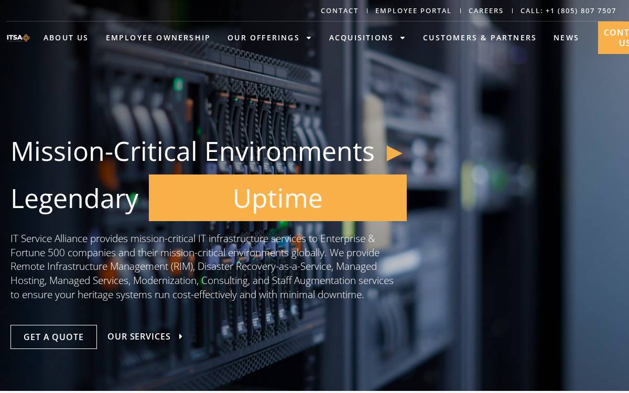629x393 pixels.
Task: Click the ITSA logo icon
Action: (x=18, y=38)
